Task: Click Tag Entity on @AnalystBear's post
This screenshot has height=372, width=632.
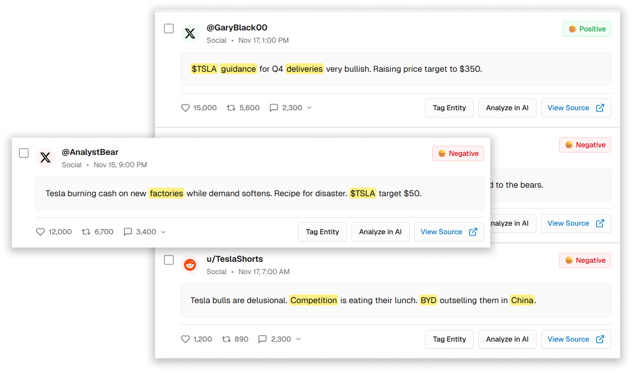Action: click(322, 232)
